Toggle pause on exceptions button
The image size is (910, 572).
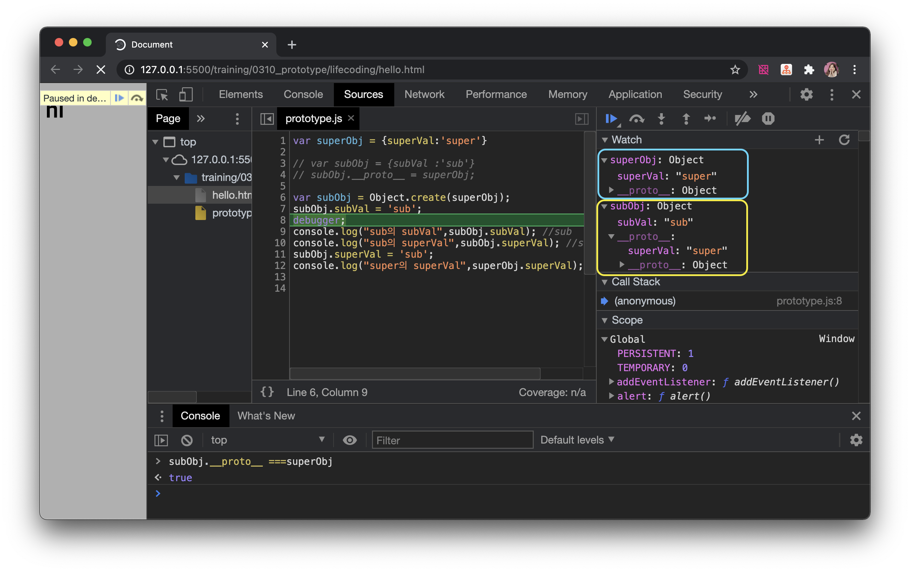pyautogui.click(x=768, y=119)
